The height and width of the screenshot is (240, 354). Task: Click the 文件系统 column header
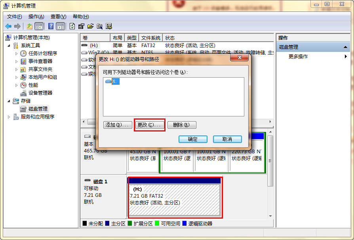151,38
